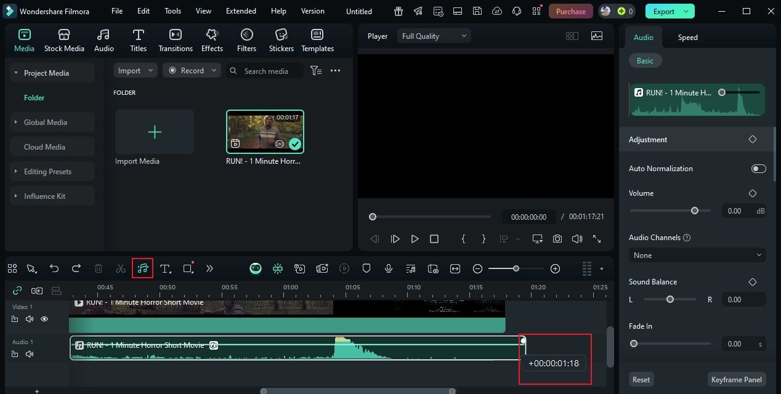Open the Export button
The height and width of the screenshot is (394, 781).
[x=670, y=11]
